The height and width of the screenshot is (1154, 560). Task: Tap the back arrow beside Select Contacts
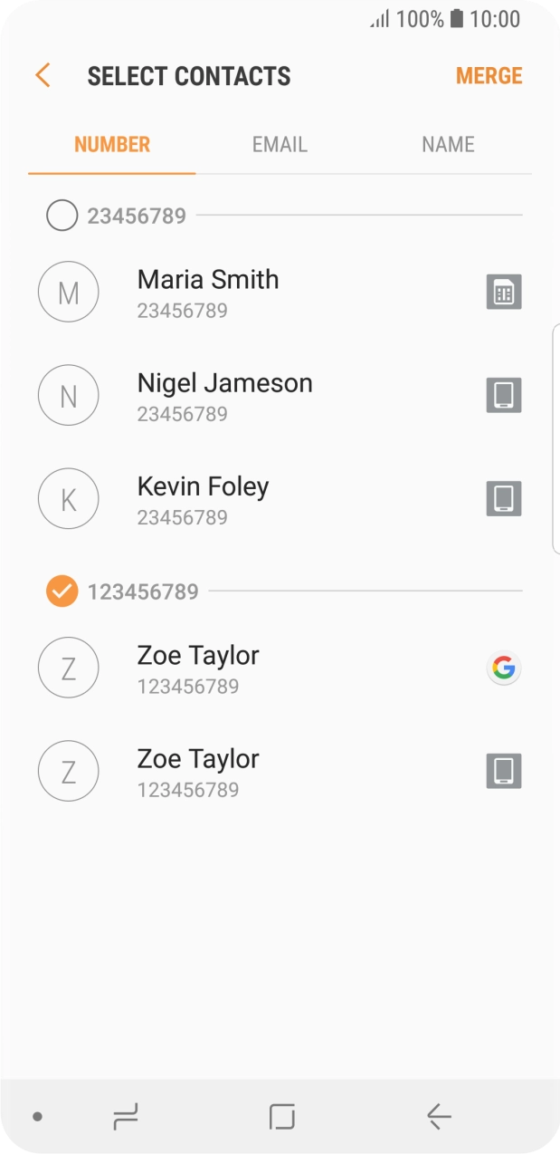(43, 75)
